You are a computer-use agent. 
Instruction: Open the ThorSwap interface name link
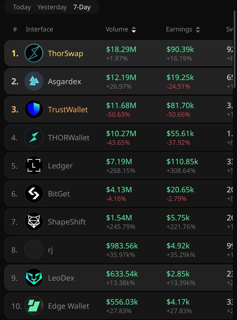click(65, 53)
